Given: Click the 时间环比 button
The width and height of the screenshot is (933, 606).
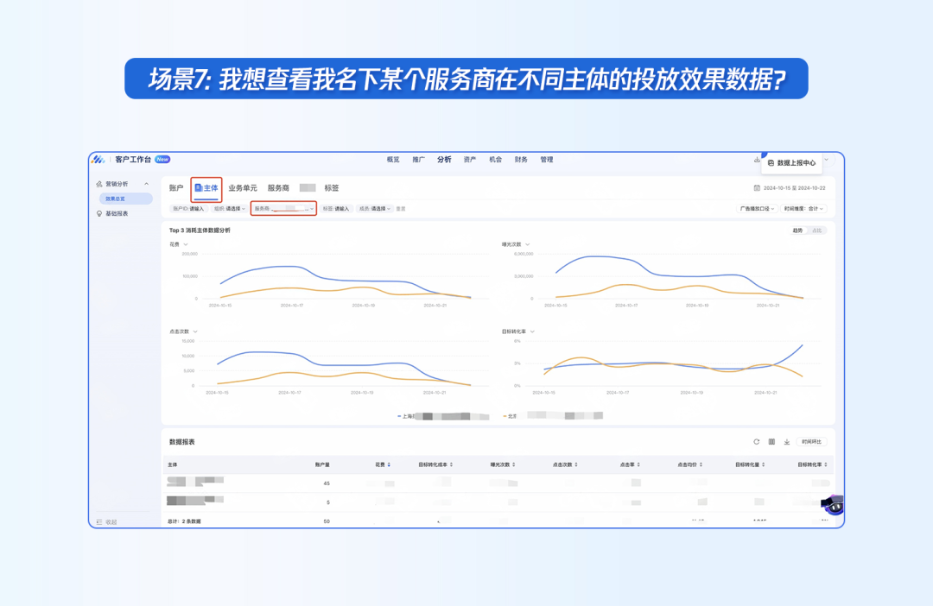Looking at the screenshot, I should point(811,442).
